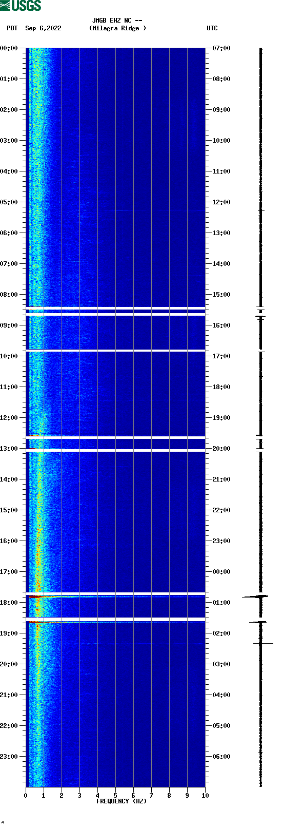Click the 09:00 PDT time label on the left axis

[x=9, y=325]
